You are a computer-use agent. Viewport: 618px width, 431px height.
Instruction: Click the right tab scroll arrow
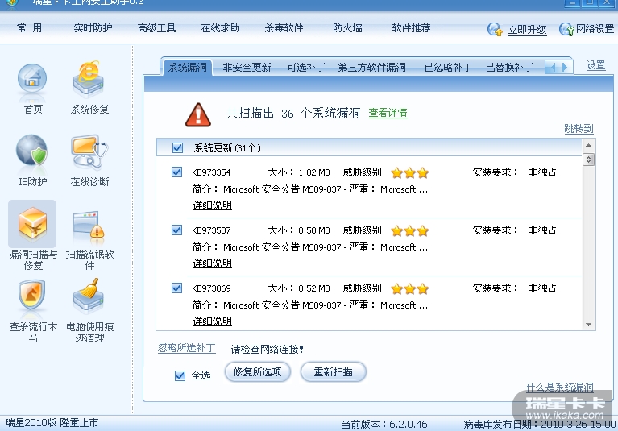(x=565, y=68)
